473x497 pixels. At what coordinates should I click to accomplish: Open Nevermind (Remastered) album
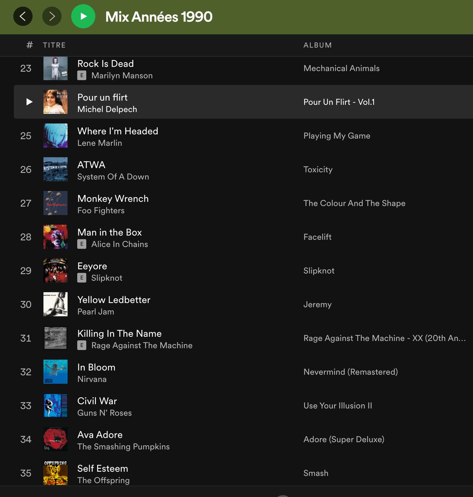click(351, 372)
